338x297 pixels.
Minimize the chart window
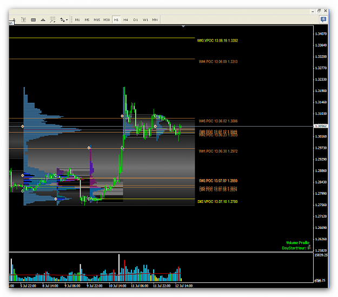[x=313, y=11]
